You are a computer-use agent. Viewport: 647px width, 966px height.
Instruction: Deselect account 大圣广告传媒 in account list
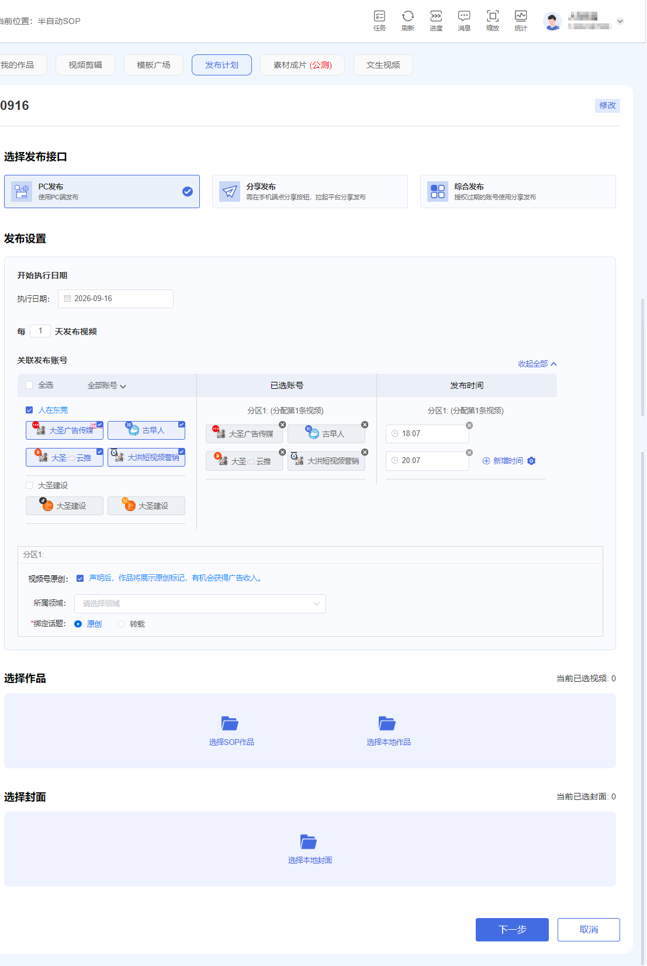coord(64,430)
